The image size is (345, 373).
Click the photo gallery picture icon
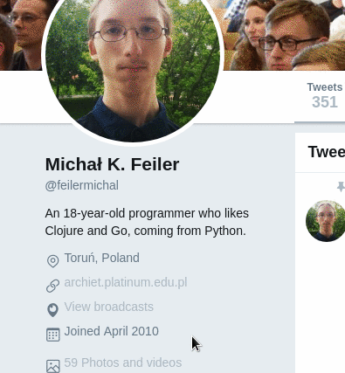[53, 366]
